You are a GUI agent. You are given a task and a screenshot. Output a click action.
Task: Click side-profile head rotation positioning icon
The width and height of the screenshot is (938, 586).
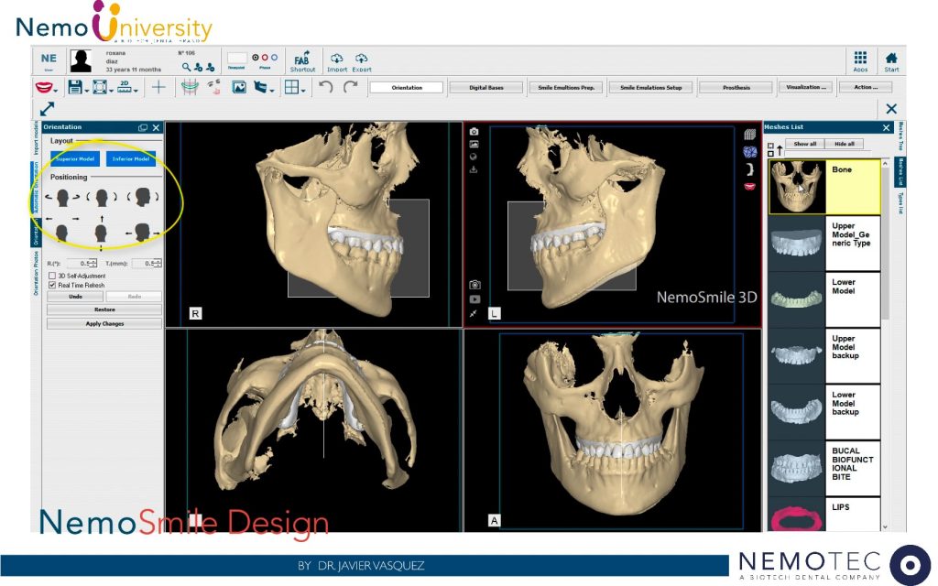click(x=142, y=197)
